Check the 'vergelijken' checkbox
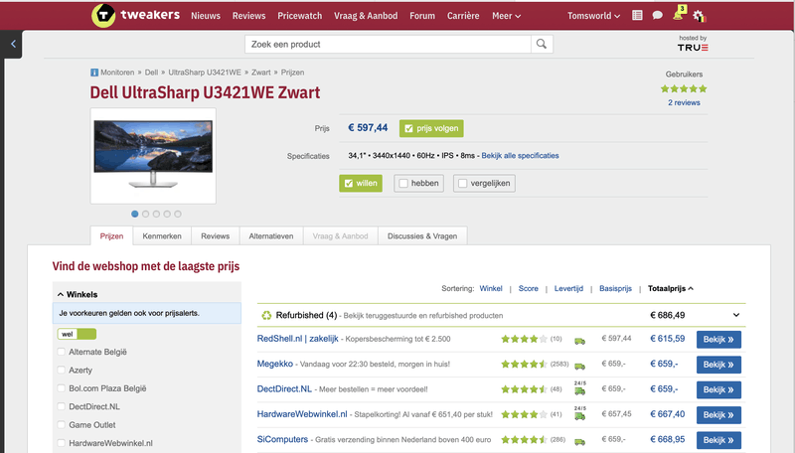Viewport: 795px width, 453px height. click(x=484, y=183)
